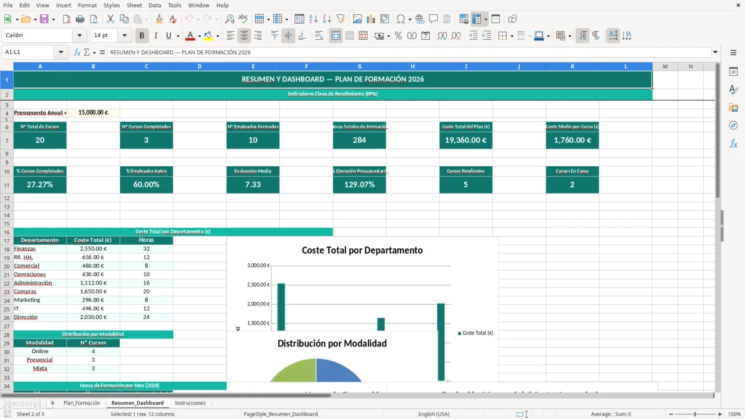This screenshot has width=745, height=419.
Task: Open the File menu
Action: click(x=8, y=5)
